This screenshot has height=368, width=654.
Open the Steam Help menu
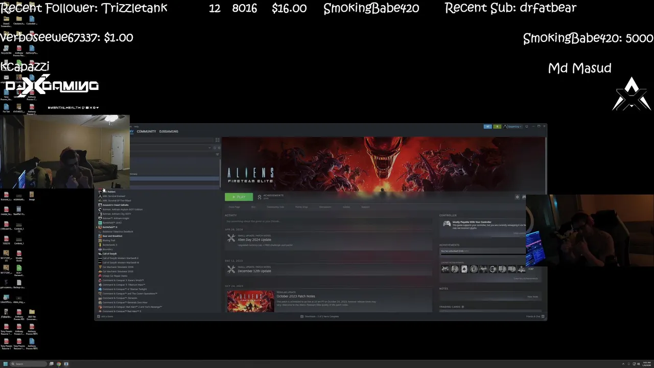(x=136, y=126)
